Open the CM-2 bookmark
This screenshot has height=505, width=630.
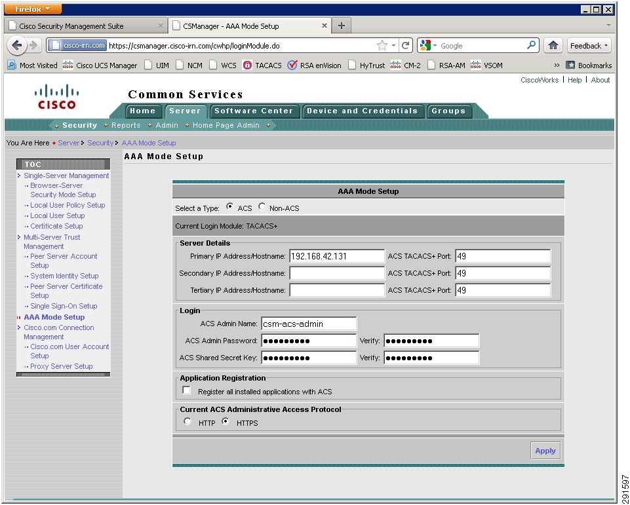[x=405, y=65]
